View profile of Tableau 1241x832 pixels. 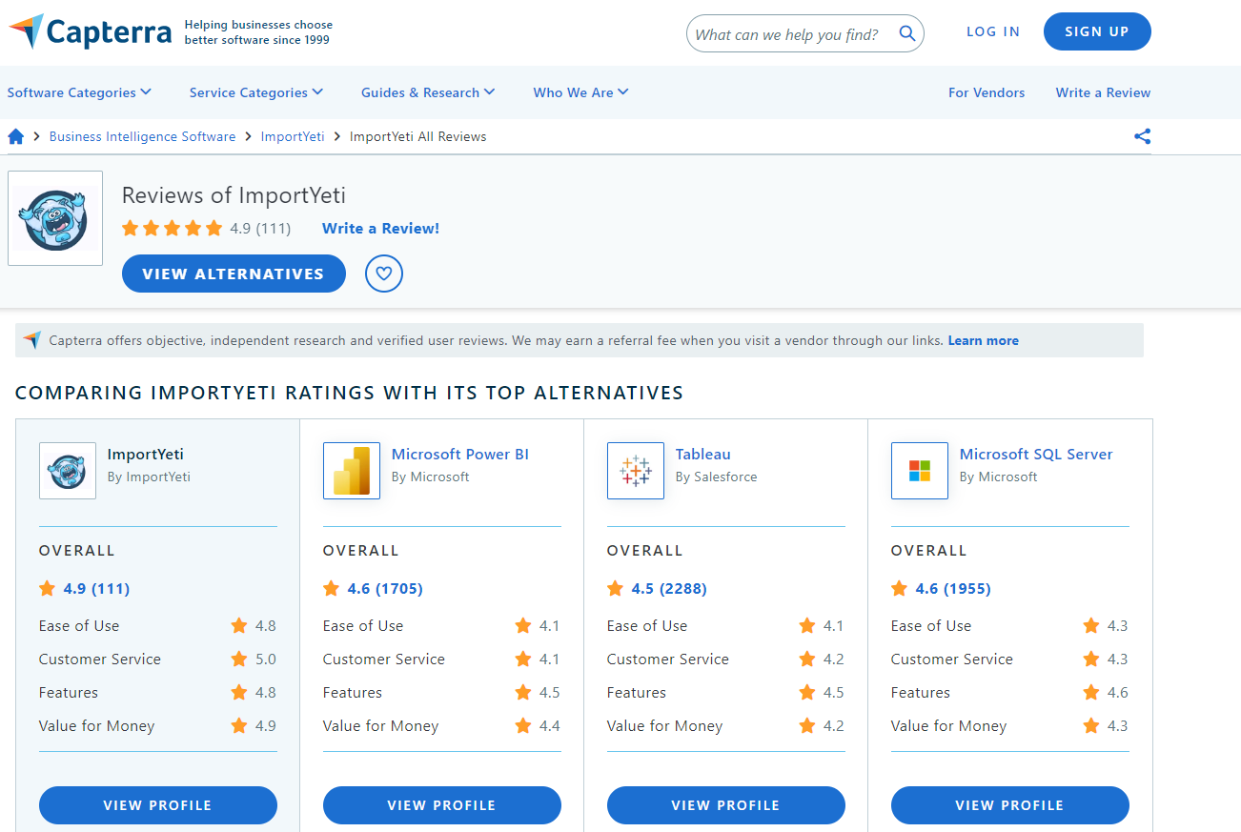726,805
